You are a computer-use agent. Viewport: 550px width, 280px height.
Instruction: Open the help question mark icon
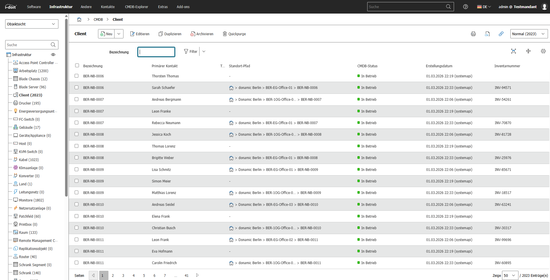point(465,7)
